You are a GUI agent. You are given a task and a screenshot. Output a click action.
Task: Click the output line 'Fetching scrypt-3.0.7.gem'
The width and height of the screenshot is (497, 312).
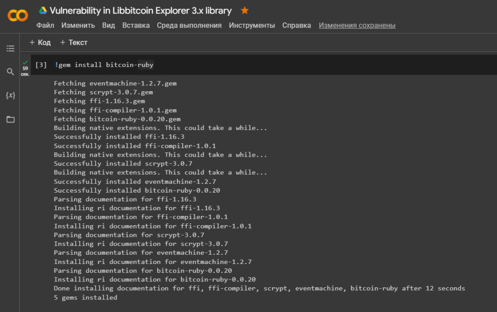[103, 92]
